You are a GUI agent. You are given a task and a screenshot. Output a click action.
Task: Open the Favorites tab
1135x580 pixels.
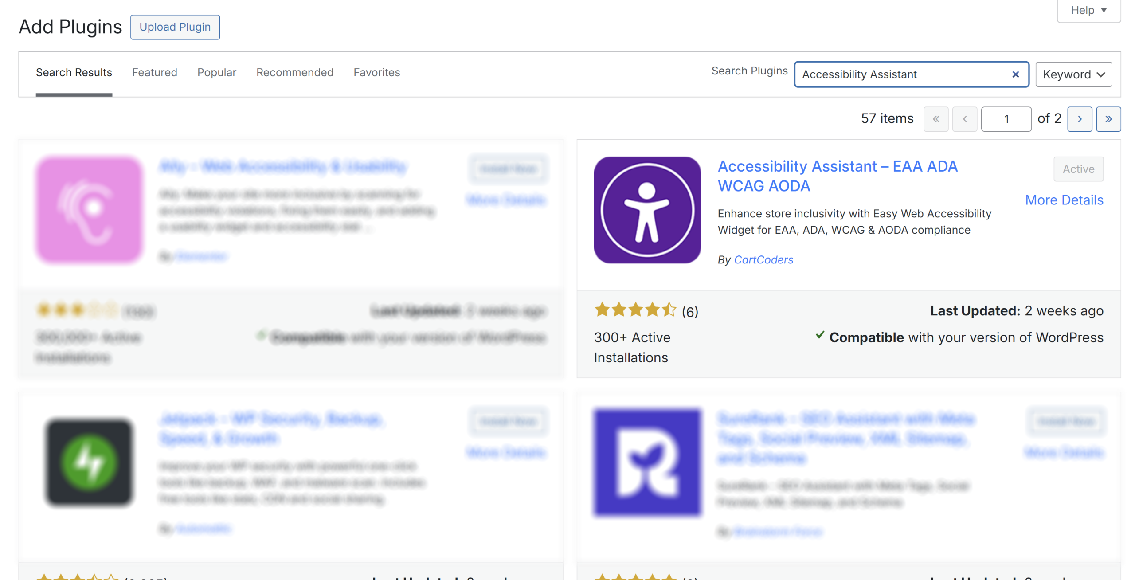[377, 72]
